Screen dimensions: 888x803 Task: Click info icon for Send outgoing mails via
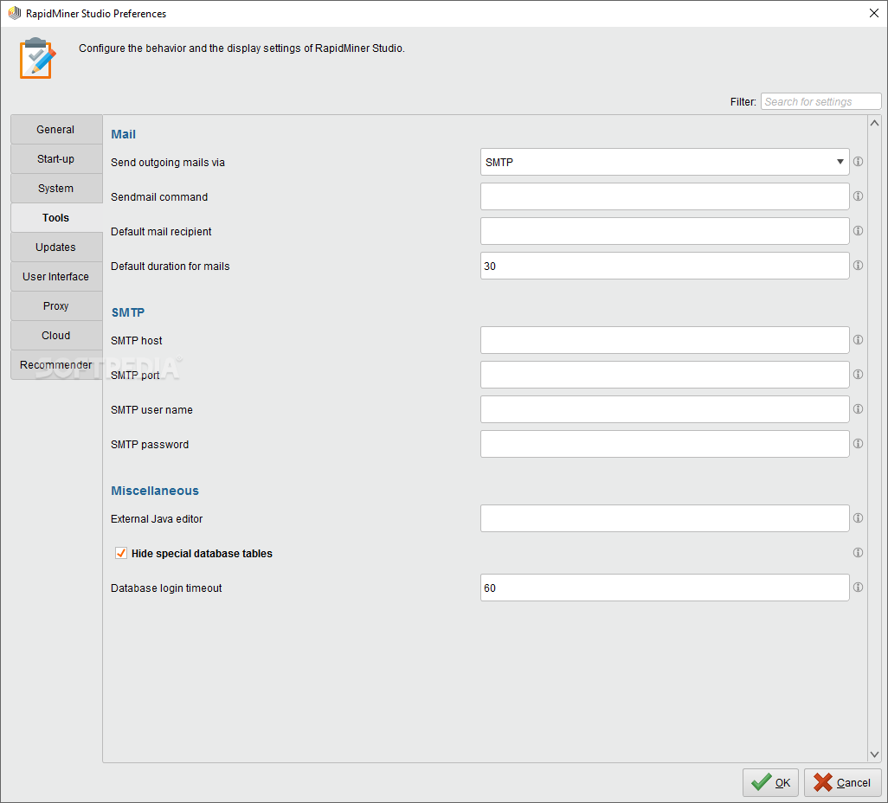[858, 162]
